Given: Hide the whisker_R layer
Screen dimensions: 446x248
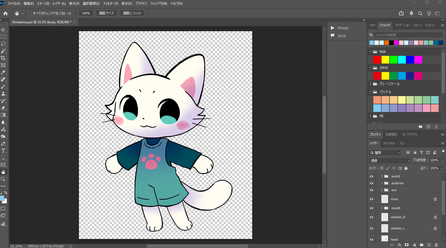Looking at the screenshot, I should (x=371, y=217).
